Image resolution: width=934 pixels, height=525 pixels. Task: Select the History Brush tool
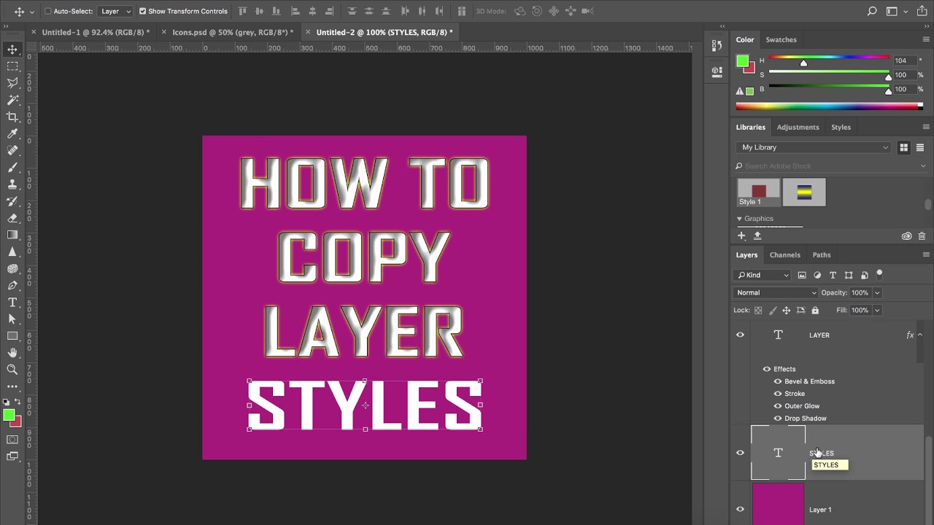(x=12, y=201)
